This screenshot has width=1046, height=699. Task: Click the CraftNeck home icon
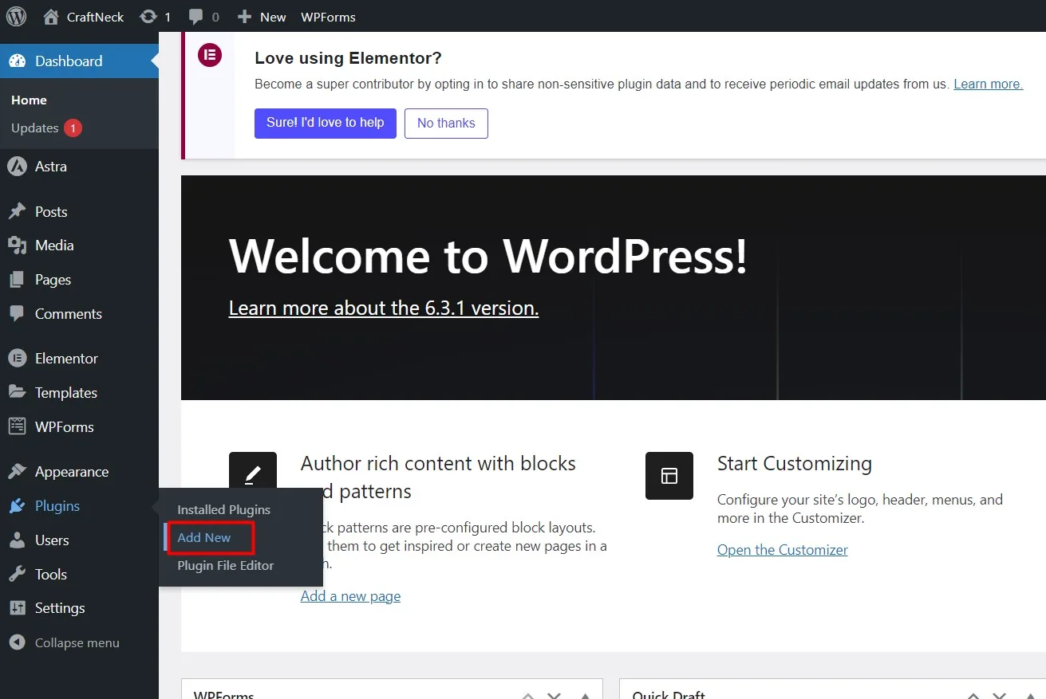point(51,16)
